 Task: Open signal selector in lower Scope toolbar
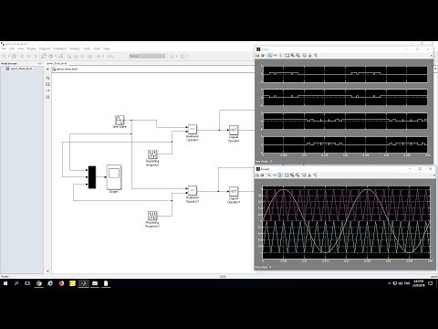pyautogui.click(x=316, y=175)
